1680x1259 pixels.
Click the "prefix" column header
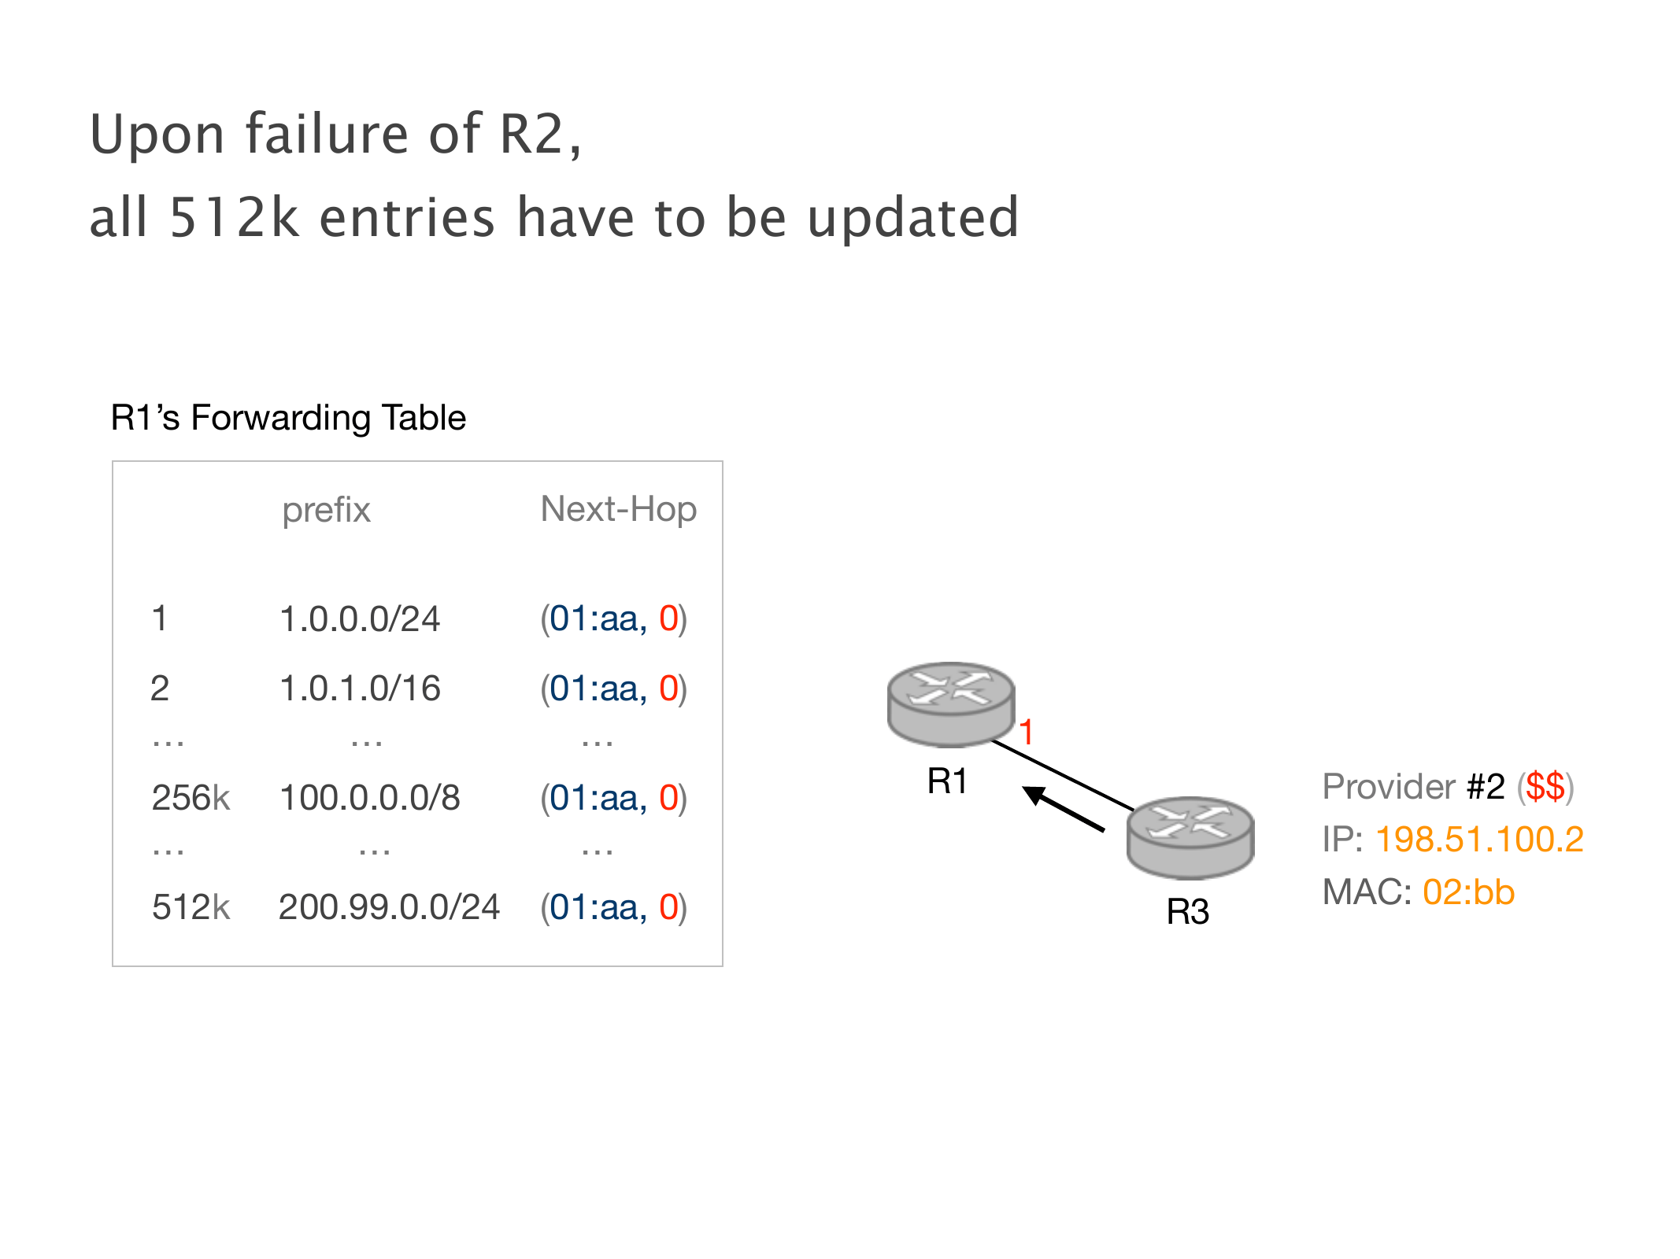(x=326, y=510)
